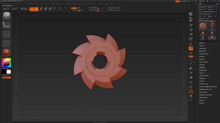
Task: Click the SwitchColor button
Action: 6,75
